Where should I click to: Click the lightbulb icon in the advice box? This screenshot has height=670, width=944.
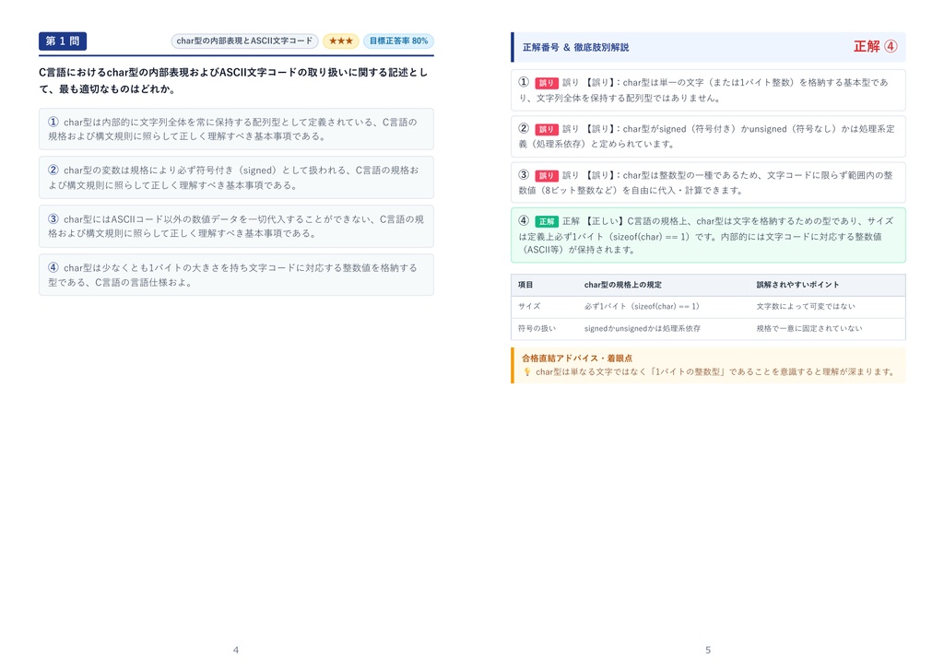tap(526, 372)
